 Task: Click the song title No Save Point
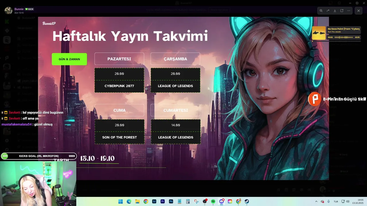(x=343, y=29)
